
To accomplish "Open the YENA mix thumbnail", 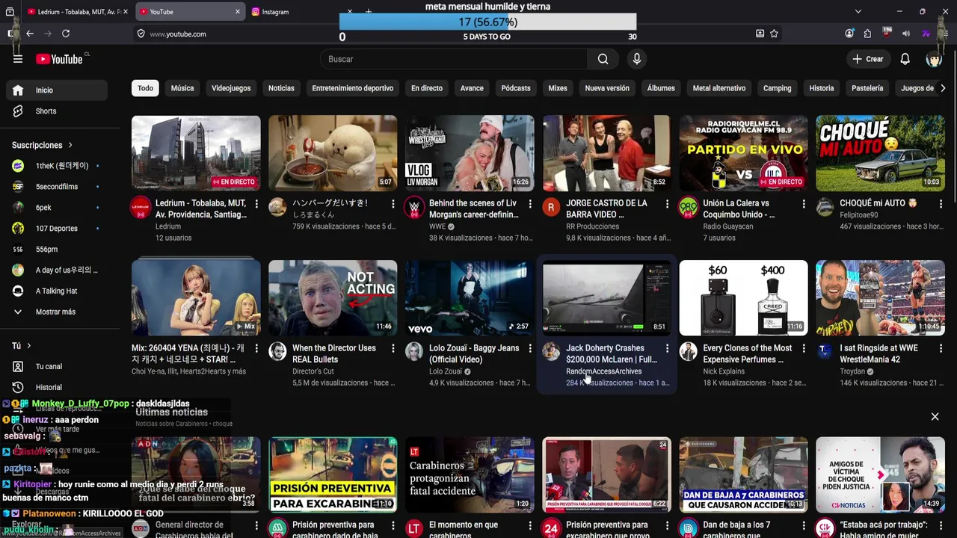I will pos(196,298).
